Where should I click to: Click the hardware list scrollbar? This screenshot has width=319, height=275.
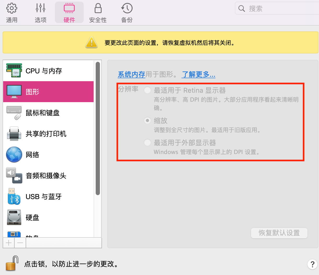98,128
